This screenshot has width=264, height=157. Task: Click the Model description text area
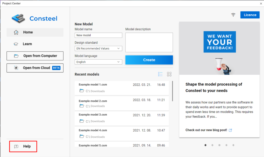(x=149, y=42)
